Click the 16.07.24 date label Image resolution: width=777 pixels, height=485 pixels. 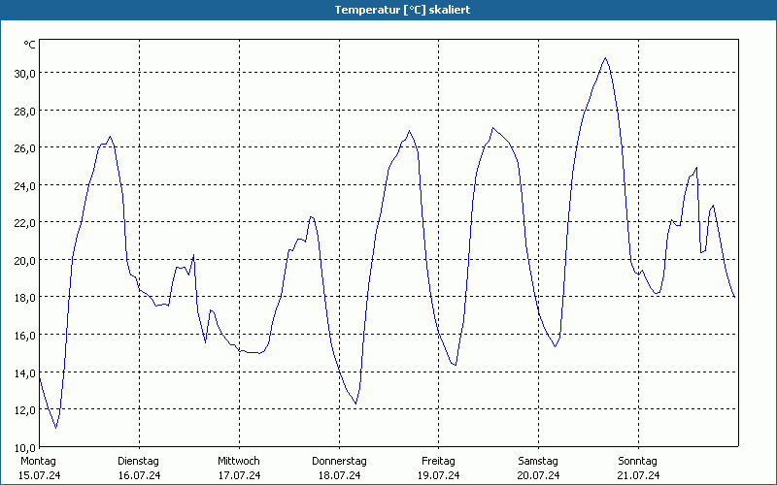pyautogui.click(x=139, y=475)
